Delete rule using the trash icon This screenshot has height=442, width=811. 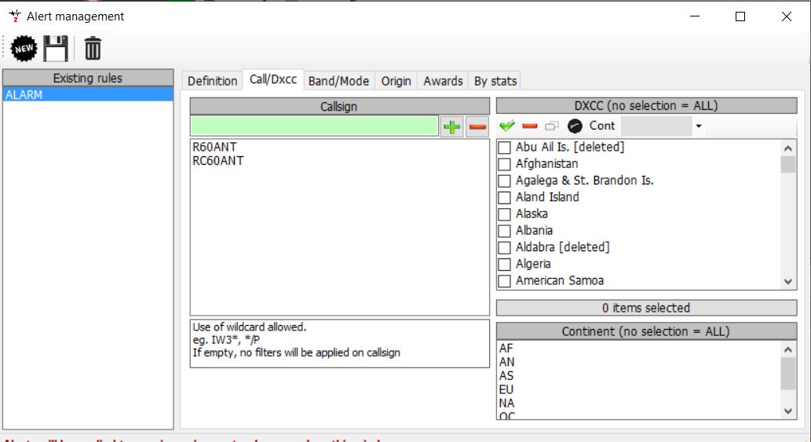[93, 49]
